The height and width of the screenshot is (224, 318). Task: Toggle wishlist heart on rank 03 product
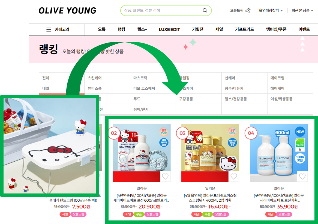pos(234,177)
